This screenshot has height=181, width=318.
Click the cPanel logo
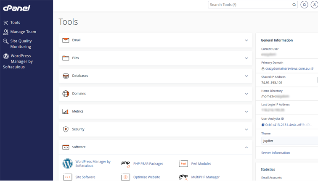[x=17, y=8]
